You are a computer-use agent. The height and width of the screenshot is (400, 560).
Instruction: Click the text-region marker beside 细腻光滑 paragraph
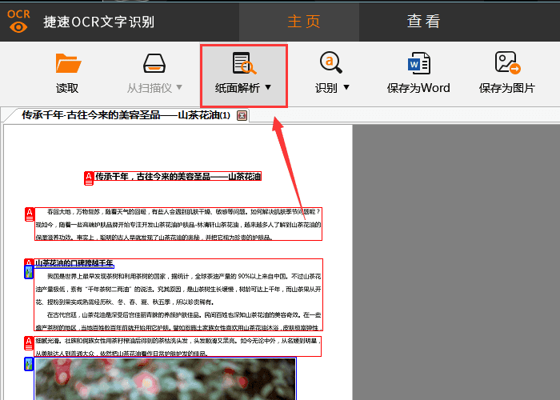click(x=29, y=343)
